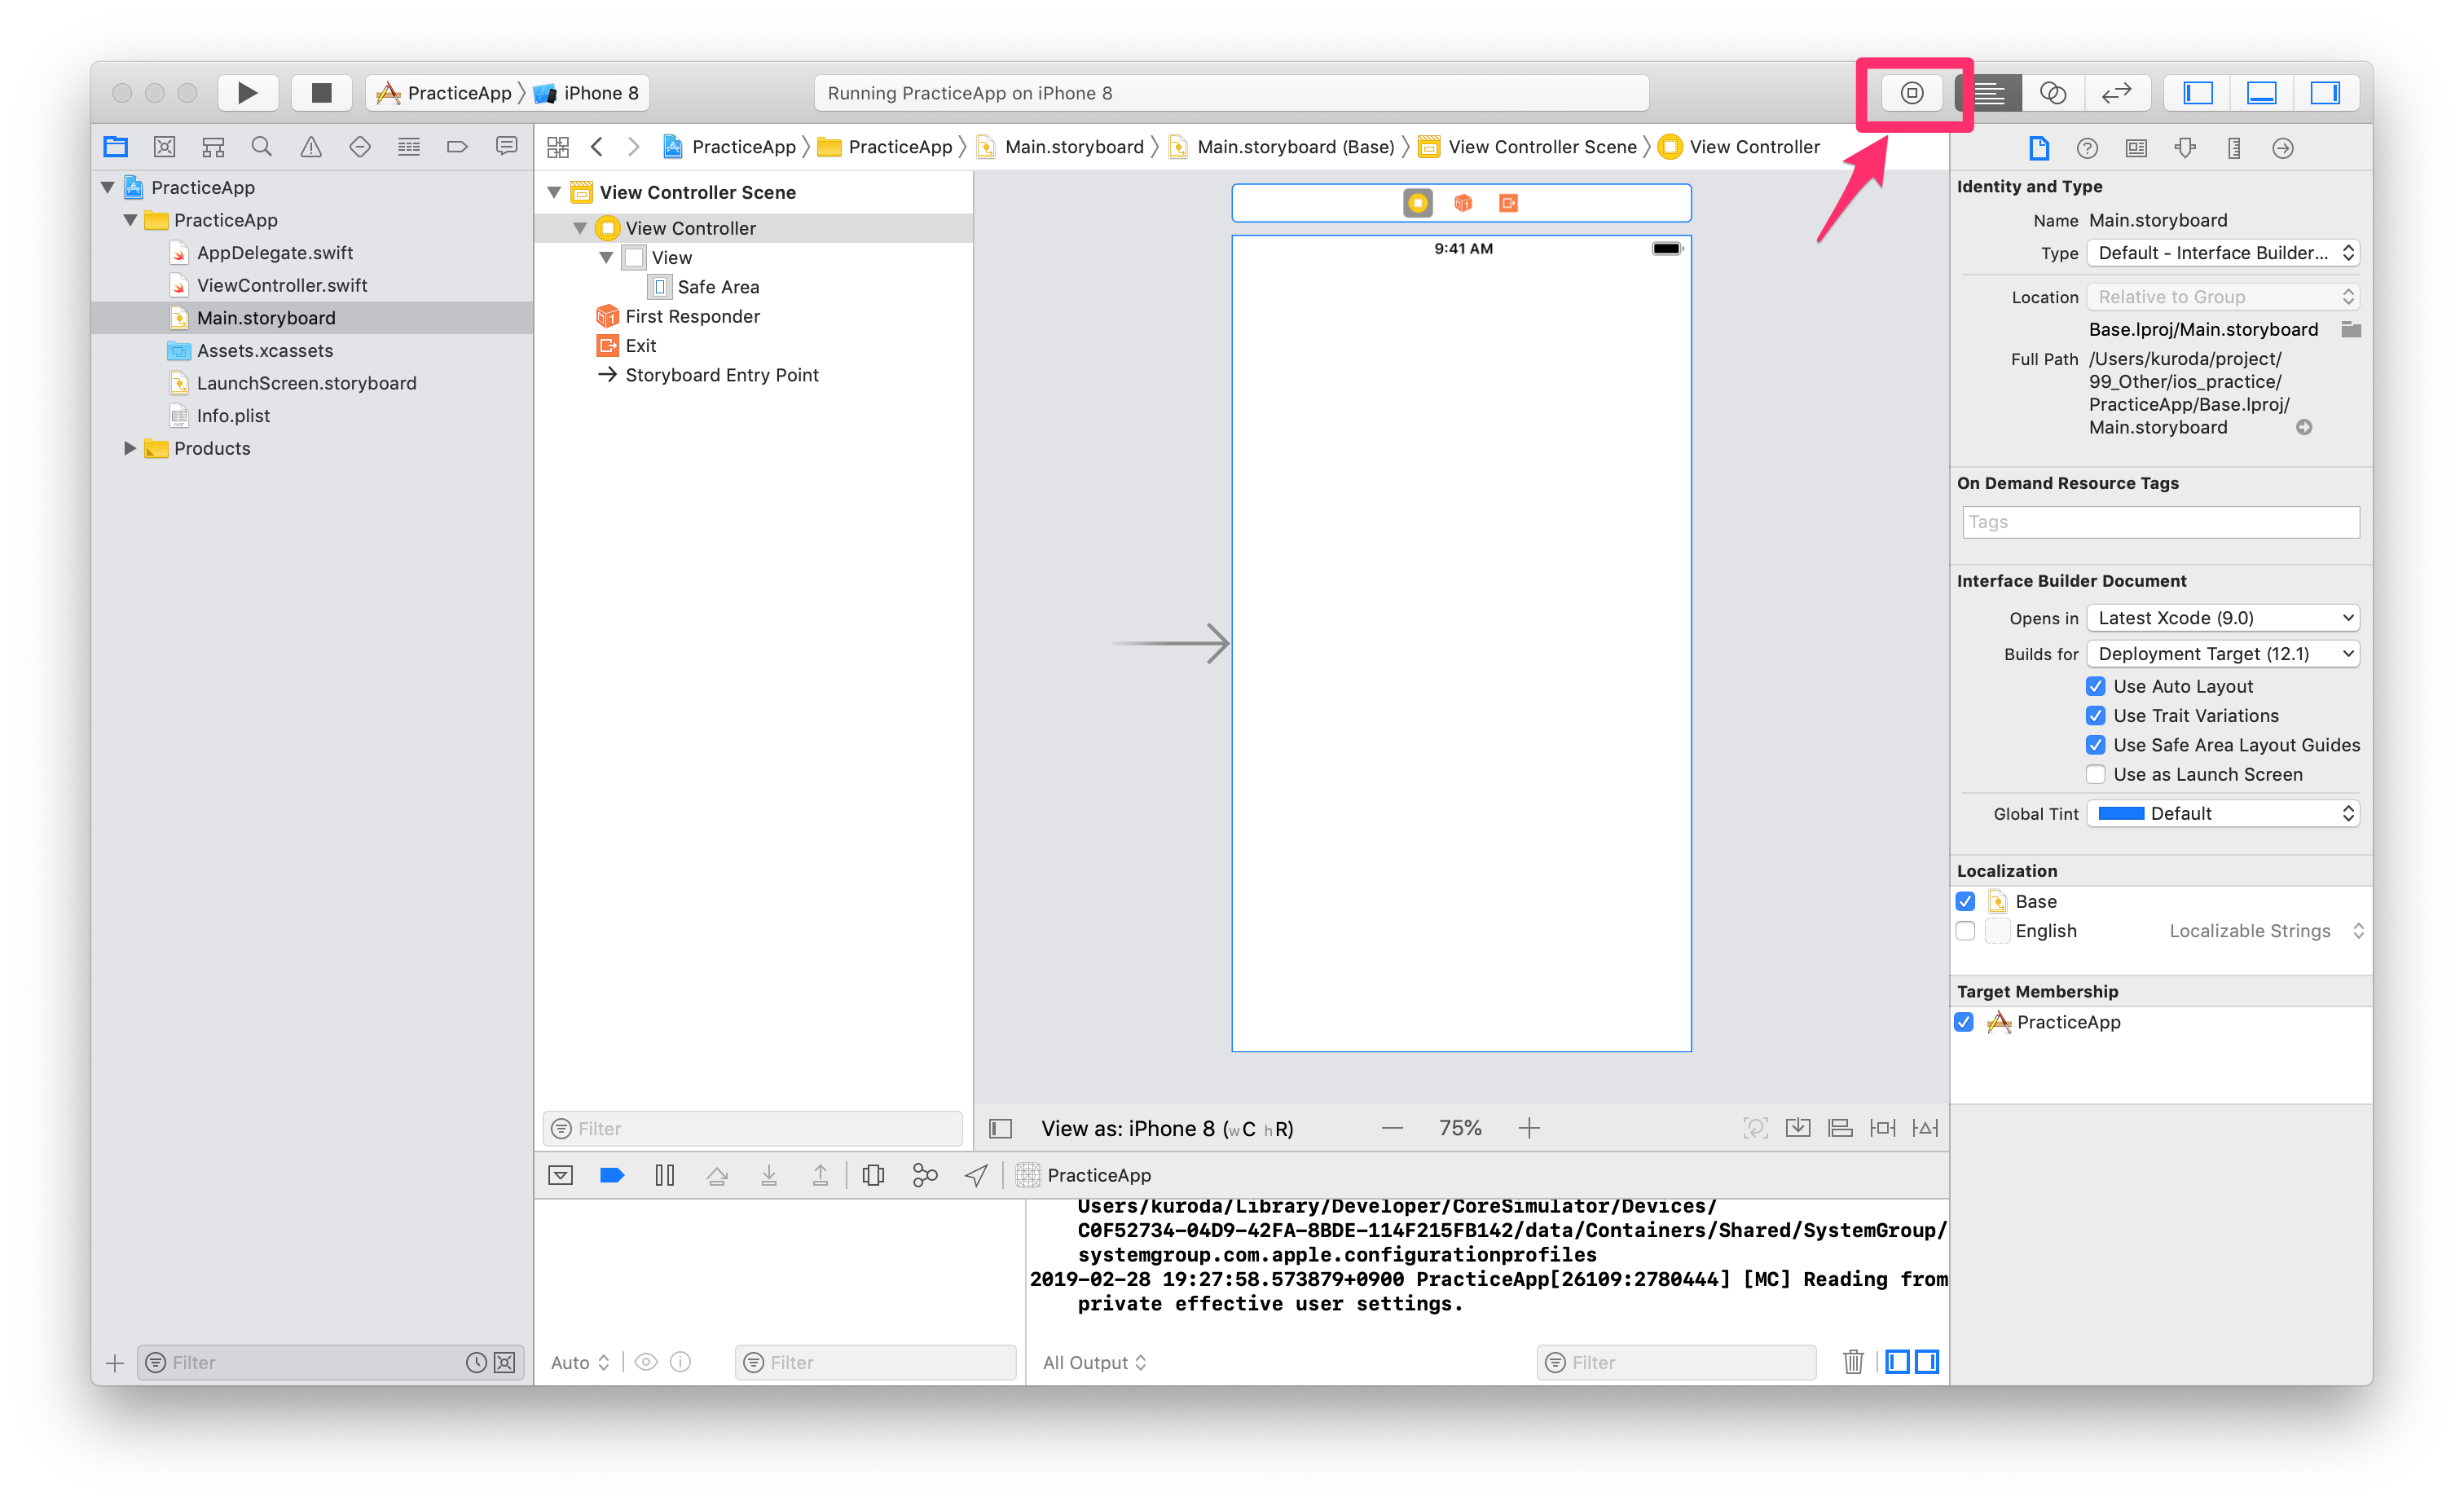The width and height of the screenshot is (2464, 1506).
Task: Switch to the Attributes inspector tab
Action: pos(2185,148)
